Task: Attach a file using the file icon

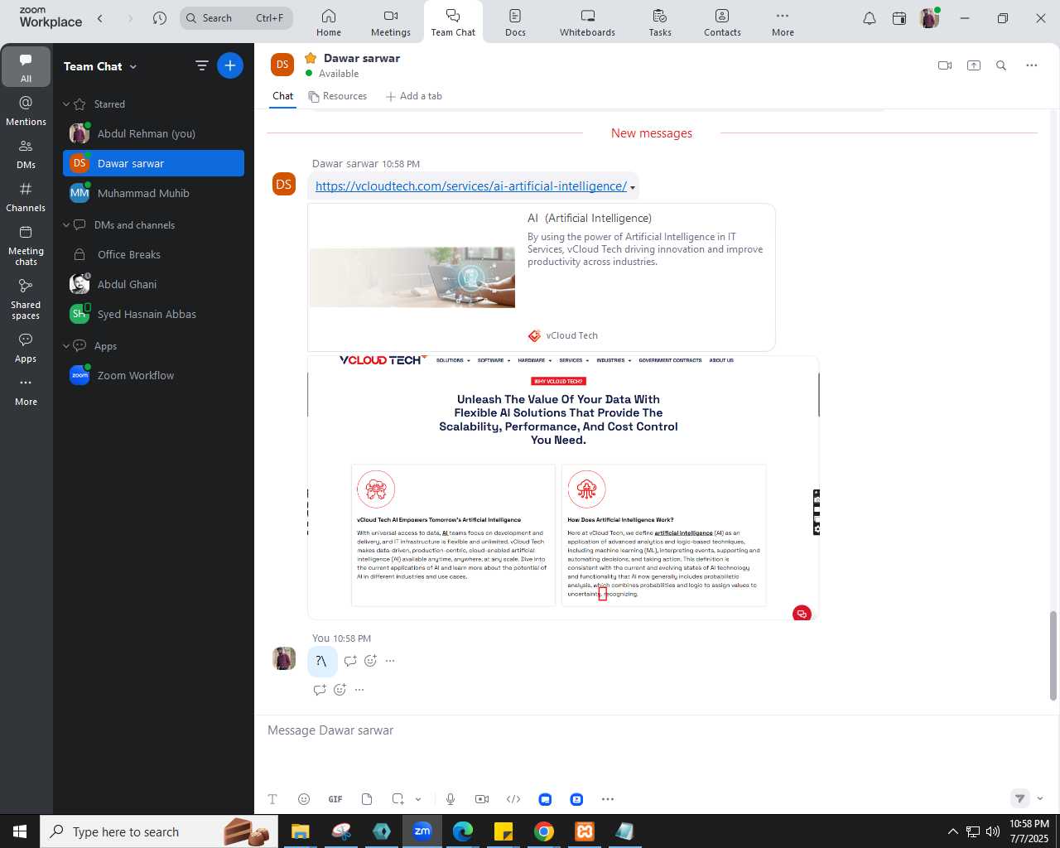Action: coord(367,799)
